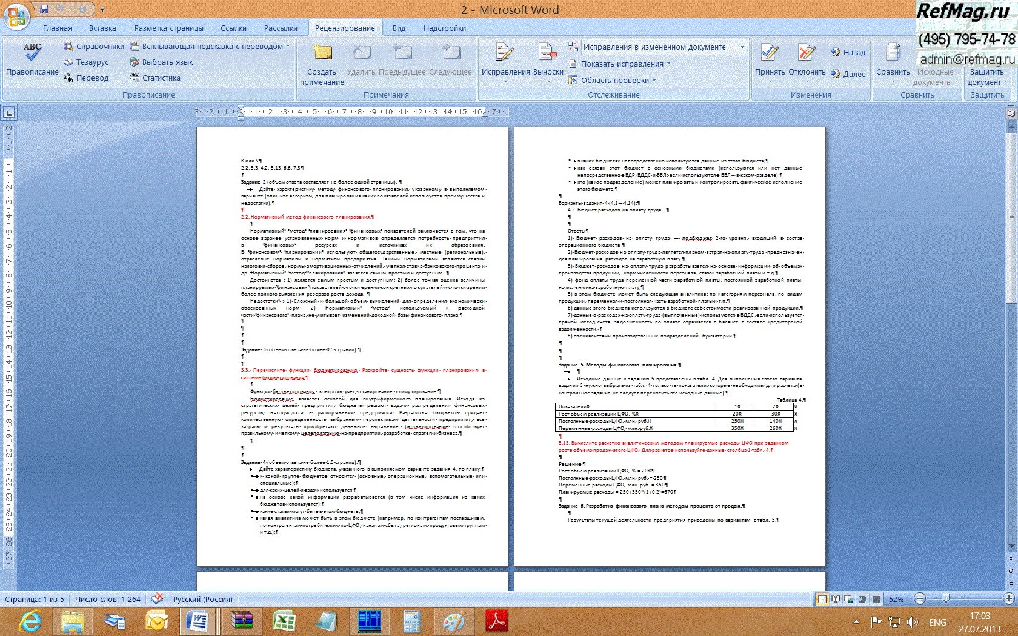This screenshot has width=1018, height=636.
Task: Click the Сравнить documents icon
Action: pyautogui.click(x=893, y=53)
